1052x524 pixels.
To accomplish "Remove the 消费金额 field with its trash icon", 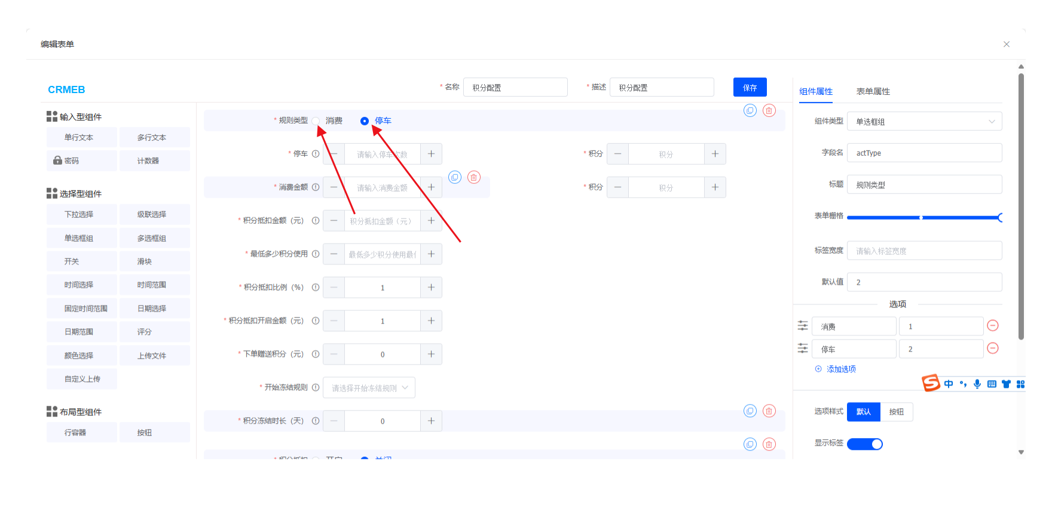I will click(474, 177).
